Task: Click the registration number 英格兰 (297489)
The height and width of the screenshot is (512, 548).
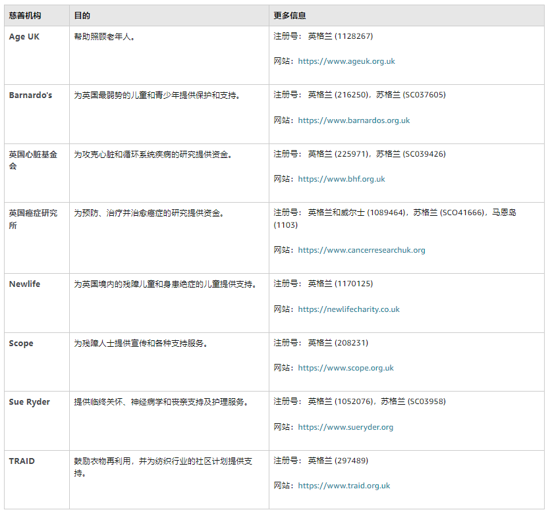Action: 338,461
